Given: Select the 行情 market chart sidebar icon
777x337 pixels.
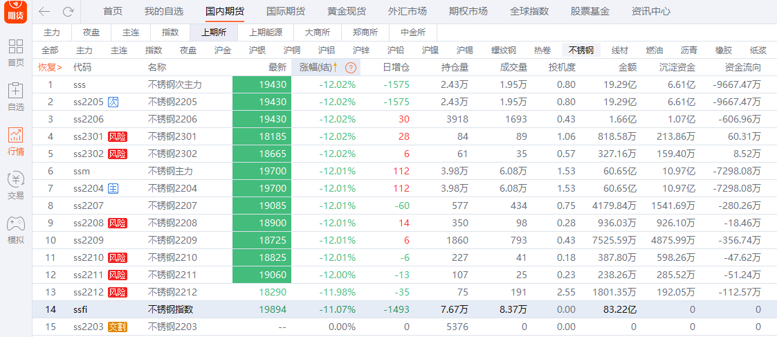Looking at the screenshot, I should click(15, 141).
